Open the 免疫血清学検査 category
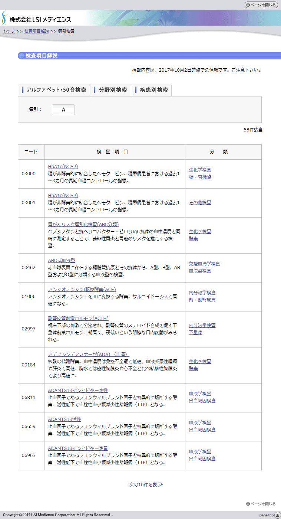The width and height of the screenshot is (281, 519). click(x=204, y=264)
